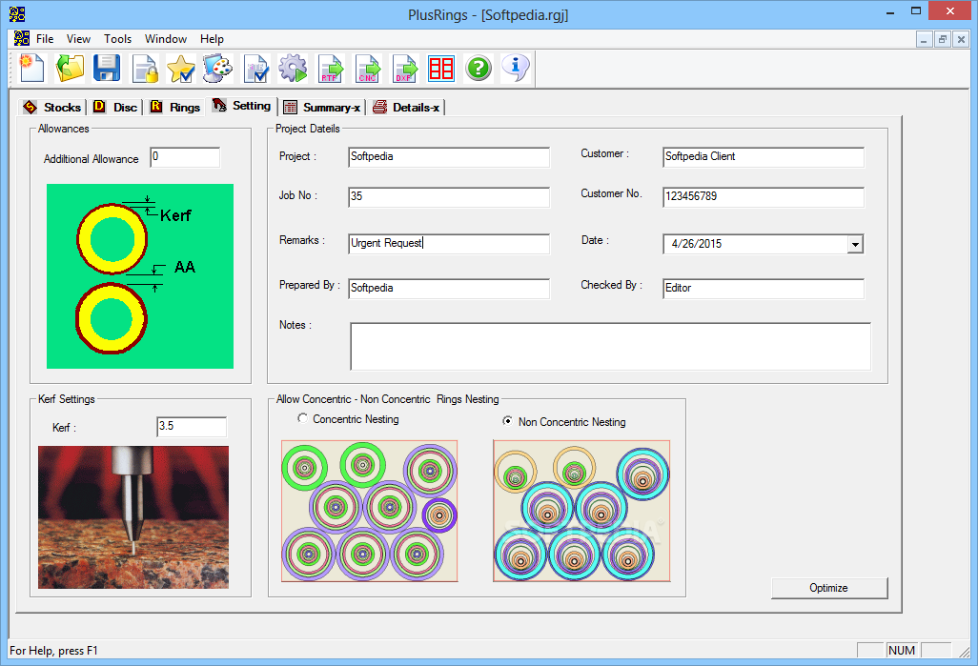Image resolution: width=978 pixels, height=666 pixels.
Task: Open the File menu
Action: click(45, 39)
